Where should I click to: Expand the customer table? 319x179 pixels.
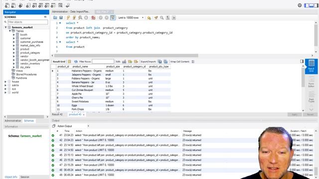pos(14,38)
